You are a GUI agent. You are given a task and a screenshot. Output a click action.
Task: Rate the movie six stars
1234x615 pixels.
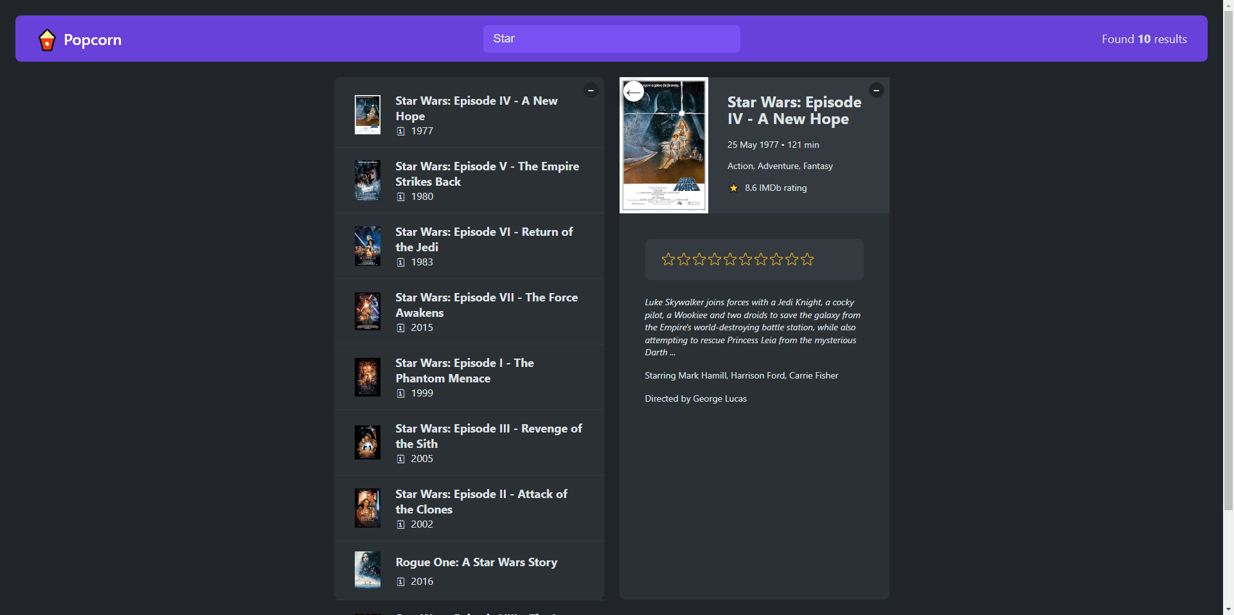(x=746, y=259)
